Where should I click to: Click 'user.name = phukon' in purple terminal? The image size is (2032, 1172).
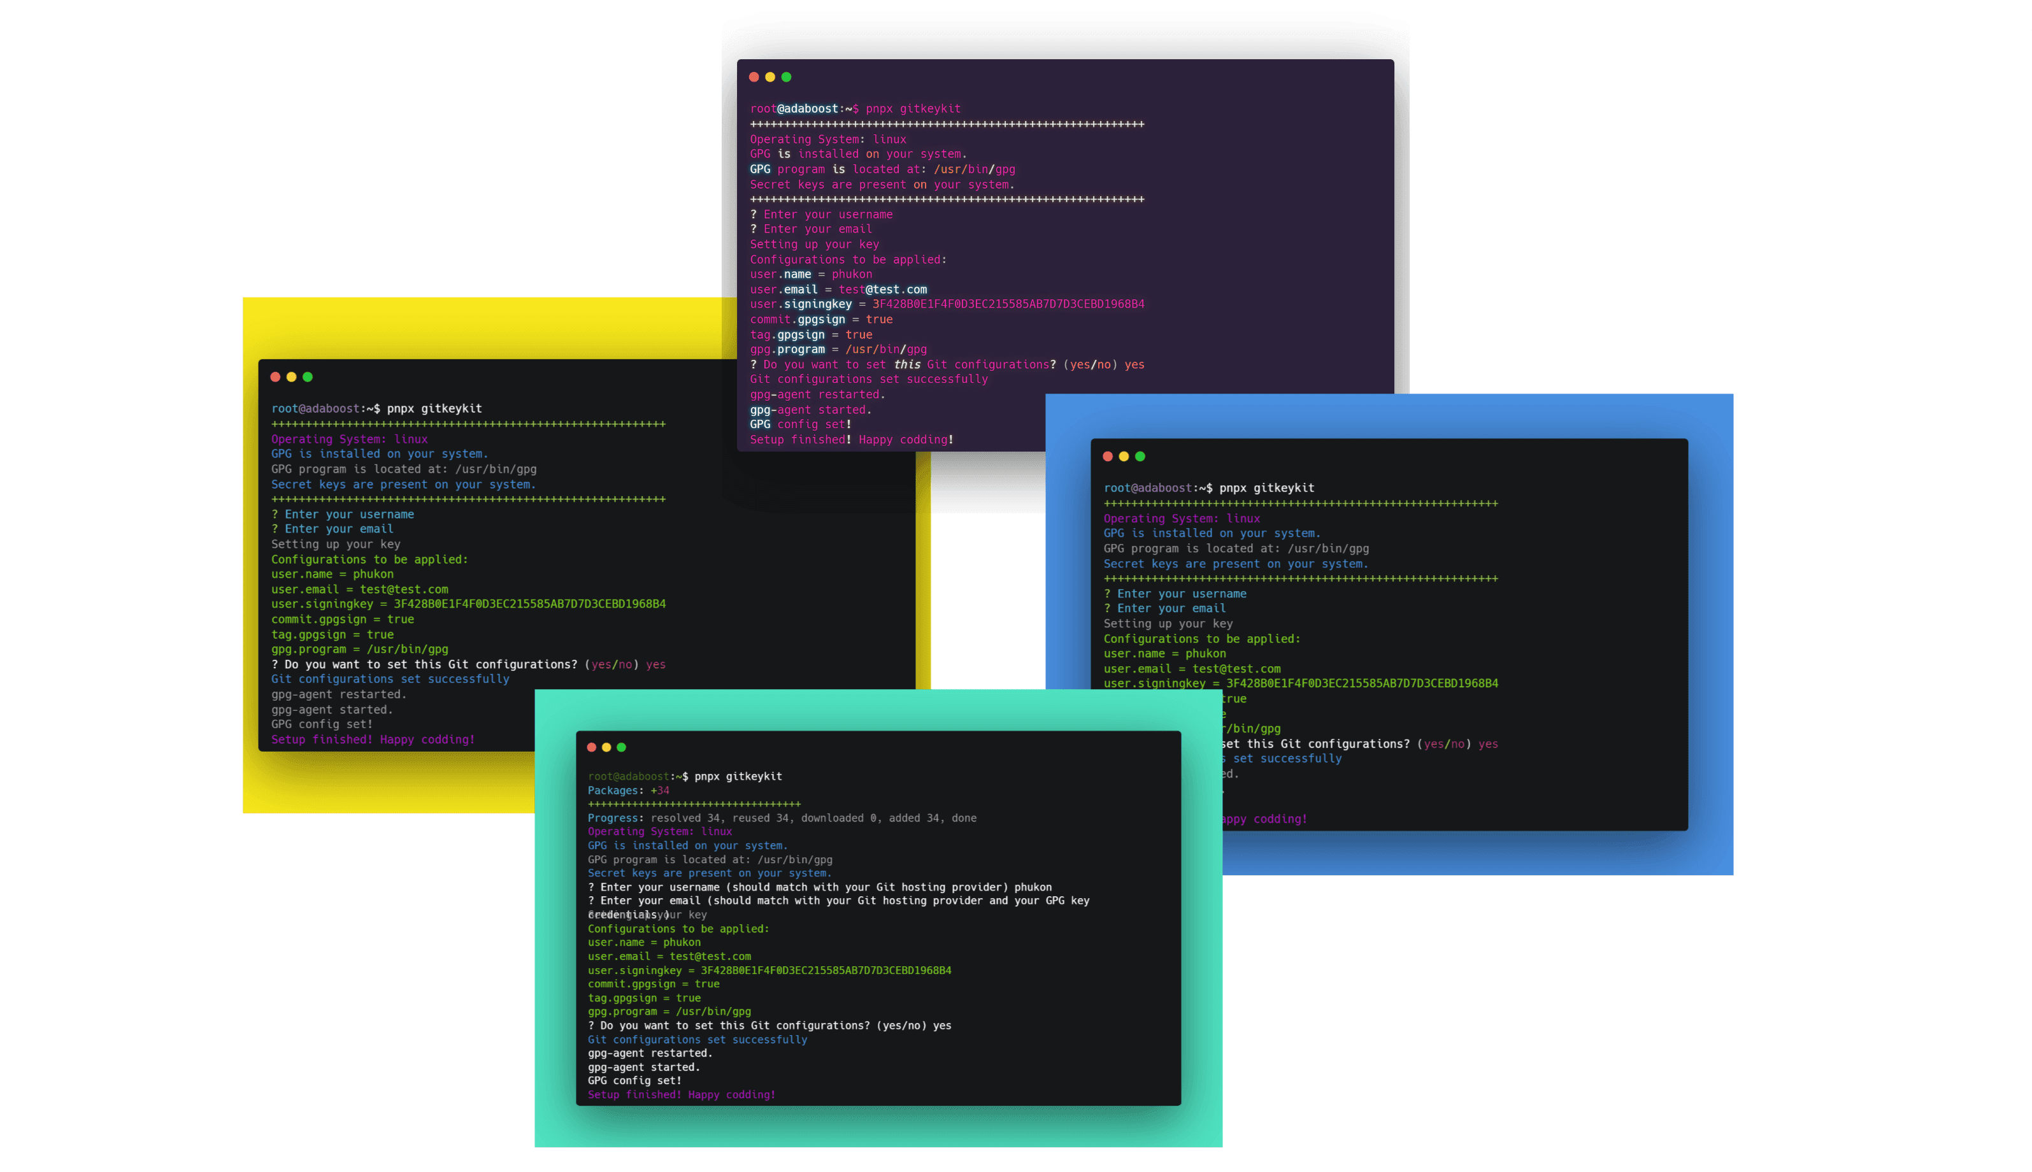pos(811,274)
